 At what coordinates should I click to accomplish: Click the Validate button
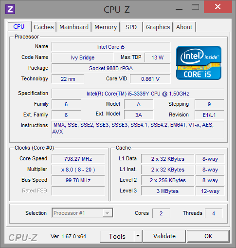click(x=164, y=236)
